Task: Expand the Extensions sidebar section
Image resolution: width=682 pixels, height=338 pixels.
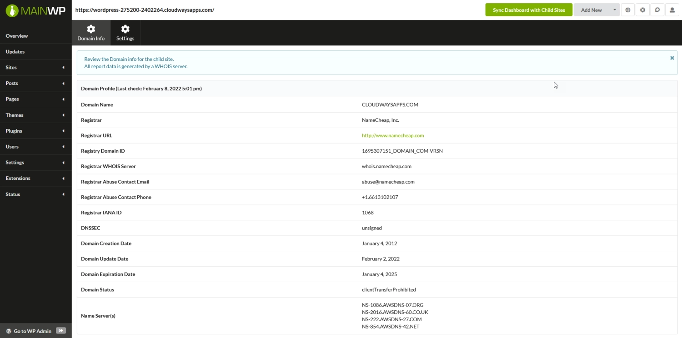Action: [18, 178]
